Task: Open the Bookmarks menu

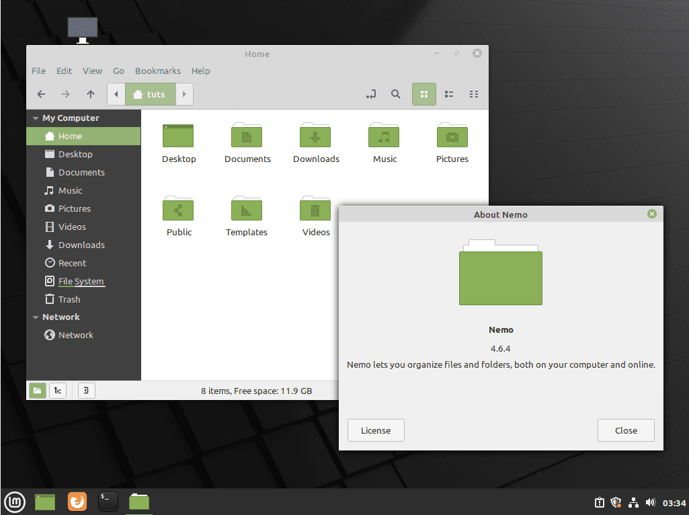Action: pyautogui.click(x=157, y=71)
